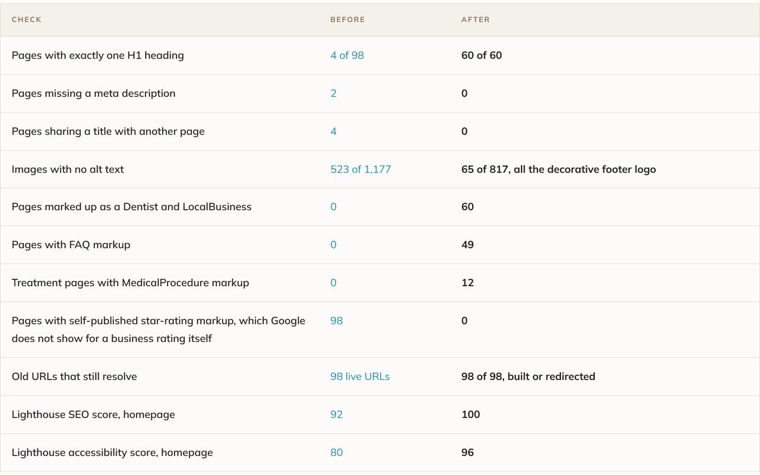Select 'Old URLs that still resolve' label

tap(74, 376)
